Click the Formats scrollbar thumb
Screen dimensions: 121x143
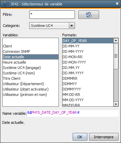pyautogui.click(x=116, y=56)
